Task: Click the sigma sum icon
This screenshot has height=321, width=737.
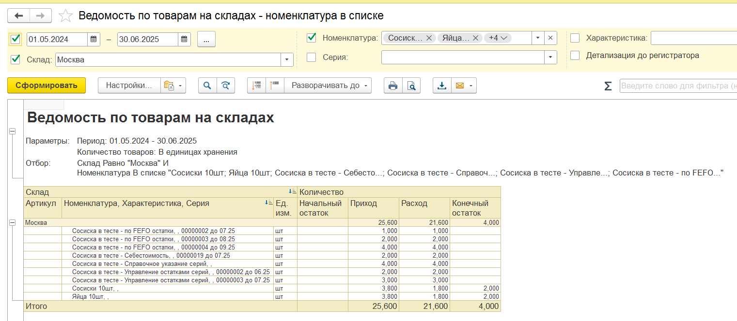Action: click(608, 86)
